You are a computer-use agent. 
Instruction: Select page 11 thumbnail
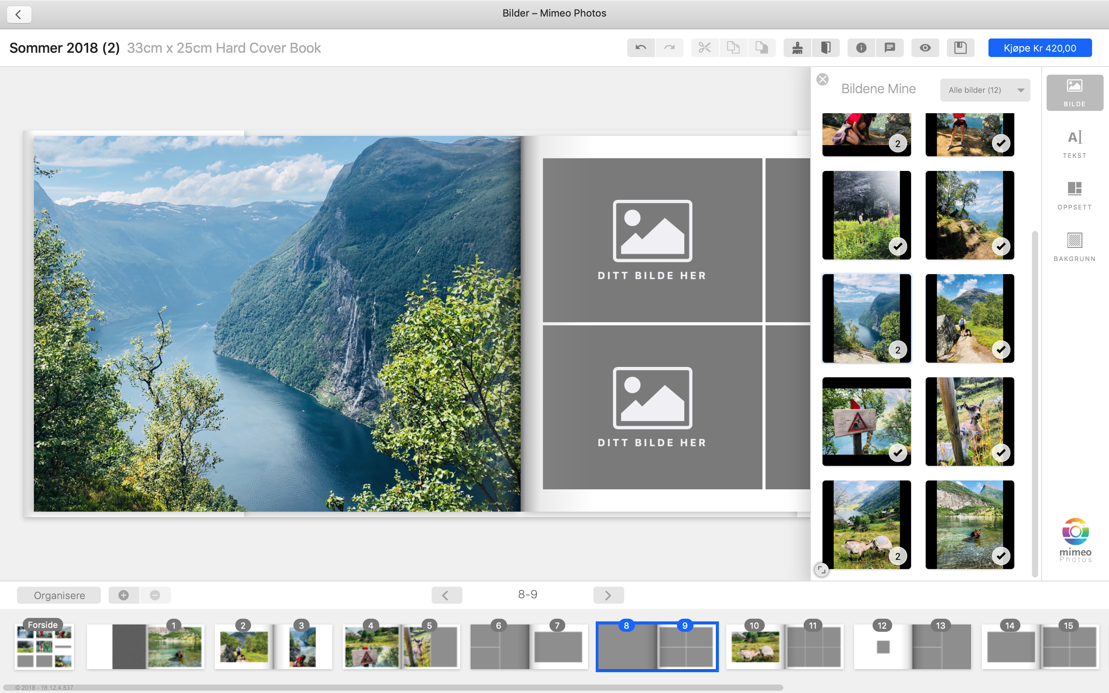(x=814, y=646)
